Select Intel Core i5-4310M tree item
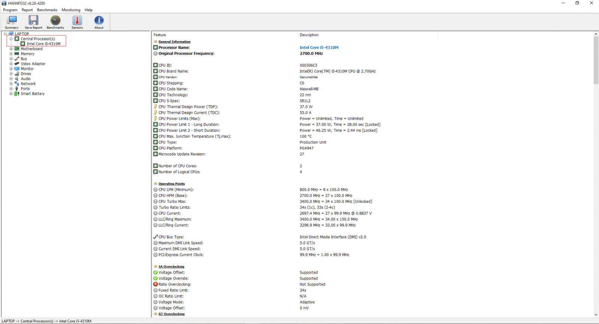The width and height of the screenshot is (599, 324). 43,44
